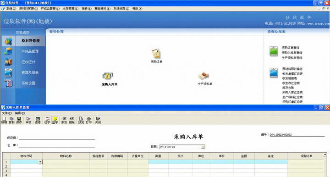
Task: Click the 审核 (audit) toolbar icon
Action: click(28, 120)
